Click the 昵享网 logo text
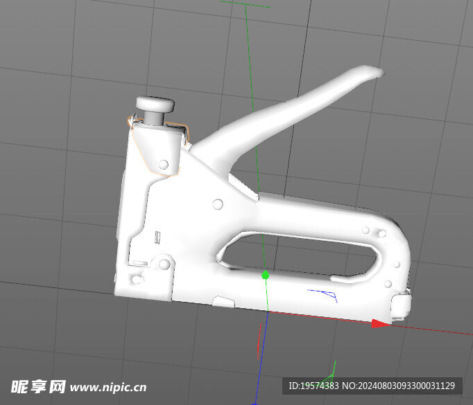The image size is (473, 405). [x=37, y=386]
